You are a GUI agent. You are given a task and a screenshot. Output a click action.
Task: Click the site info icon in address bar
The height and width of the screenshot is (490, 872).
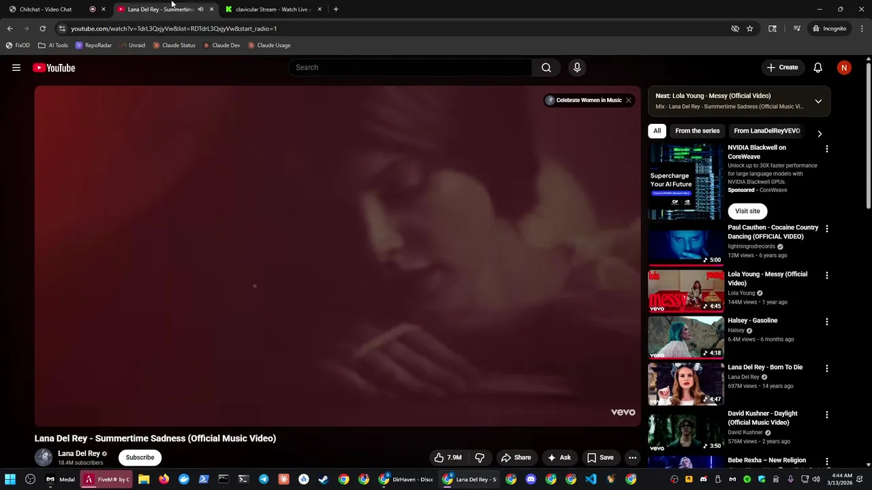tap(62, 29)
